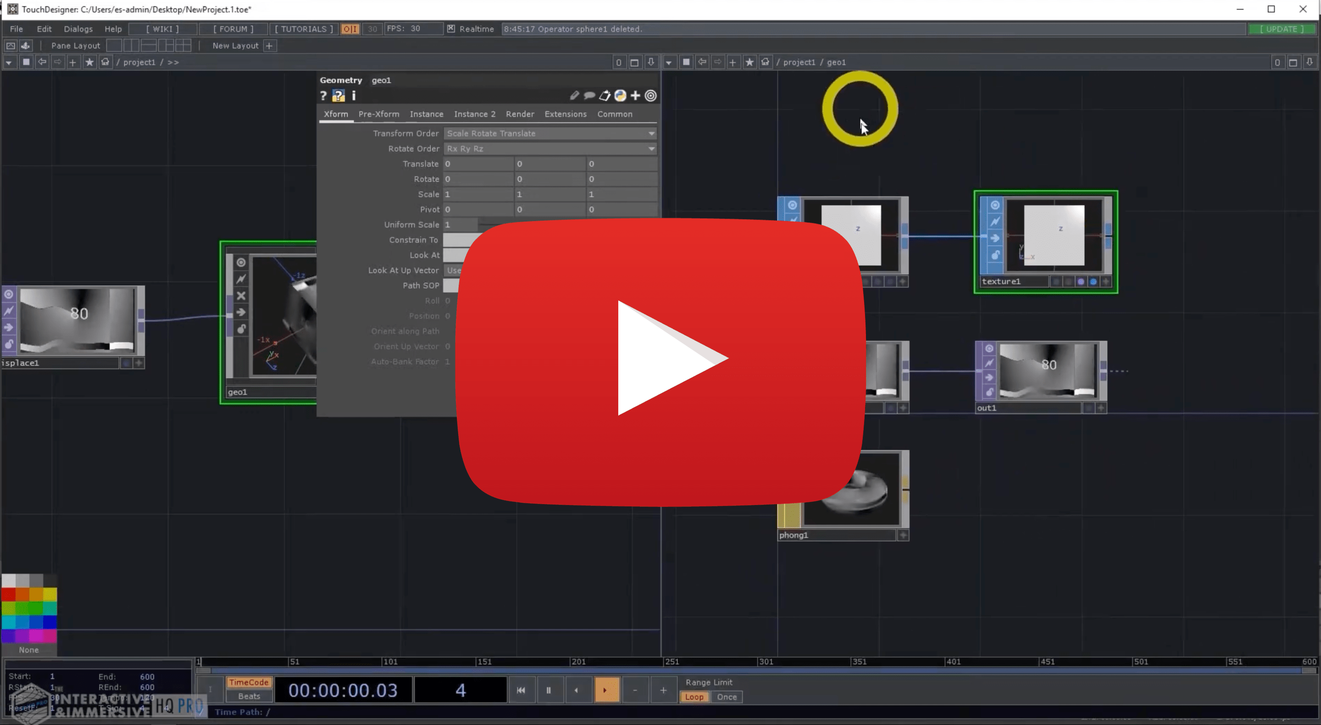Switch to the Render tab
Viewport: 1321px width, 725px height.
coord(520,114)
